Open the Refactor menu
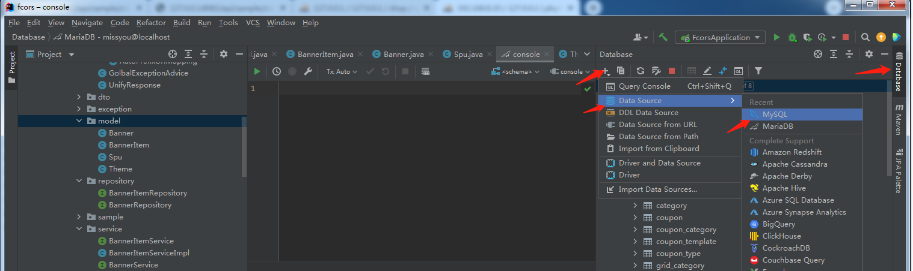The height and width of the screenshot is (271, 913). point(151,23)
